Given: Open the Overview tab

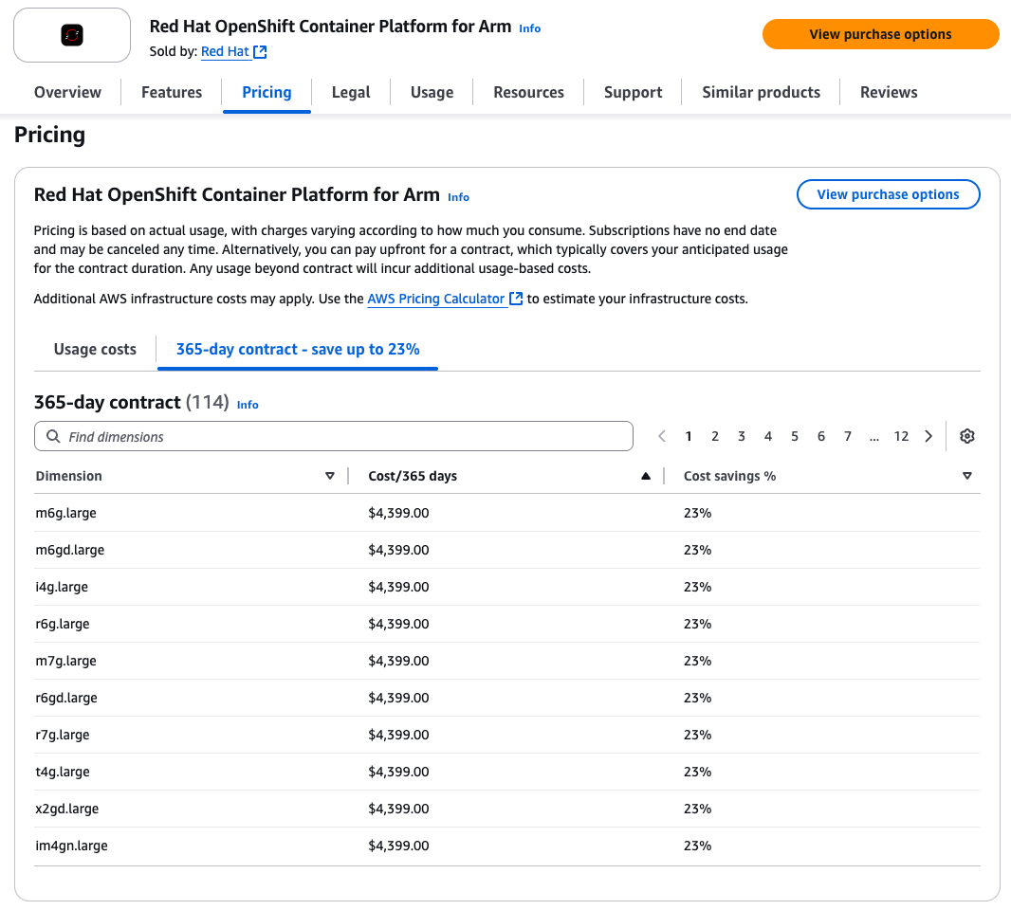Looking at the screenshot, I should coord(67,92).
